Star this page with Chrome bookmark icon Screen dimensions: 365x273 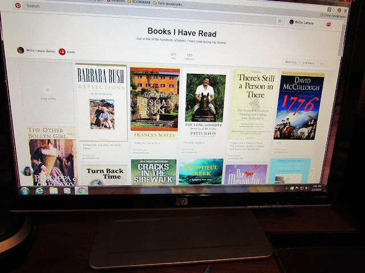334,10
